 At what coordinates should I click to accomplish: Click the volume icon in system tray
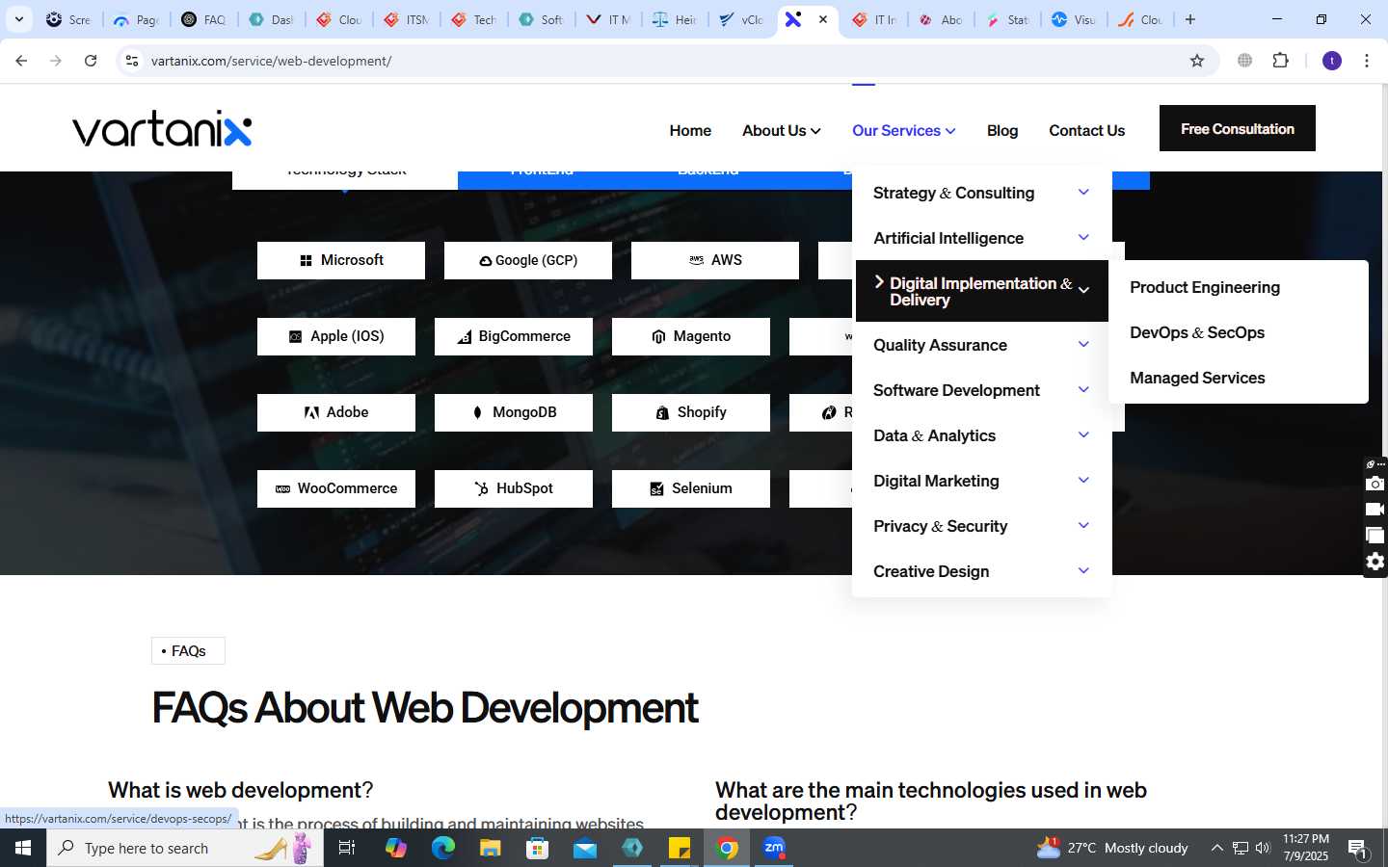[x=1263, y=848]
